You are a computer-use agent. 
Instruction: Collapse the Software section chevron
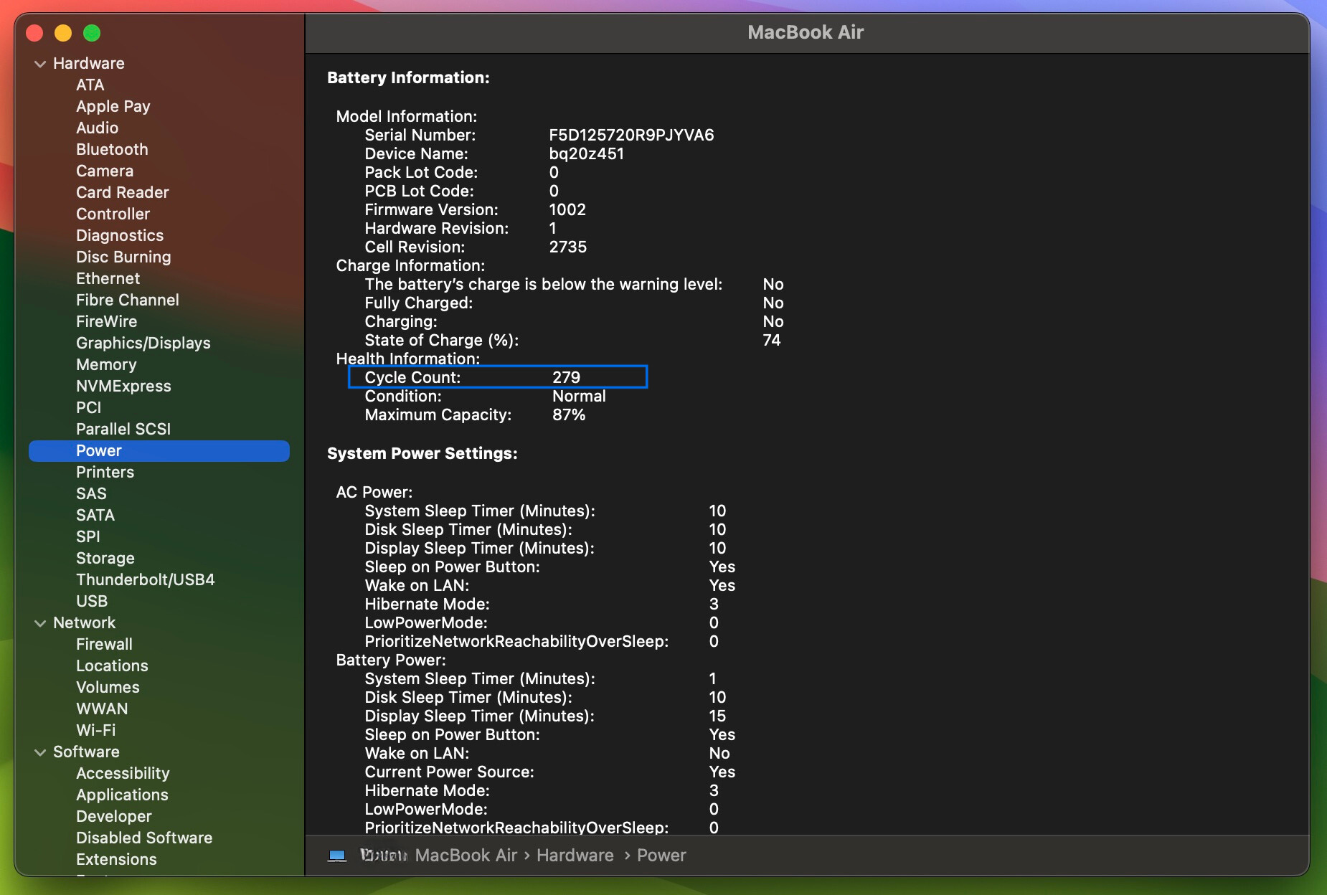(40, 752)
